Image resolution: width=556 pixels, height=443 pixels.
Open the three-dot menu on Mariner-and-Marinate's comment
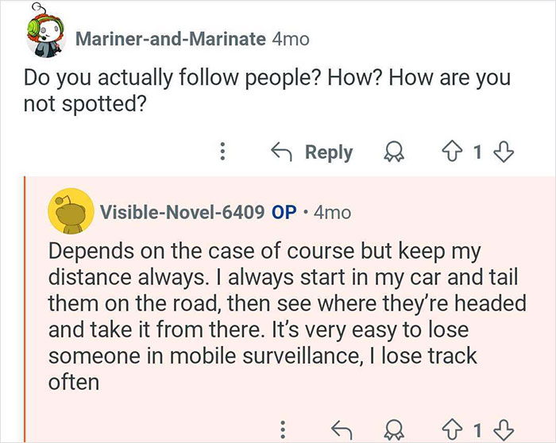pos(222,152)
